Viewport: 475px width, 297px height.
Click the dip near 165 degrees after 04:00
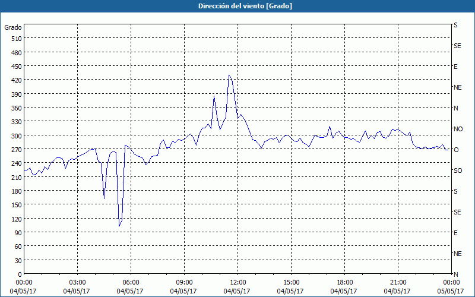coord(104,198)
